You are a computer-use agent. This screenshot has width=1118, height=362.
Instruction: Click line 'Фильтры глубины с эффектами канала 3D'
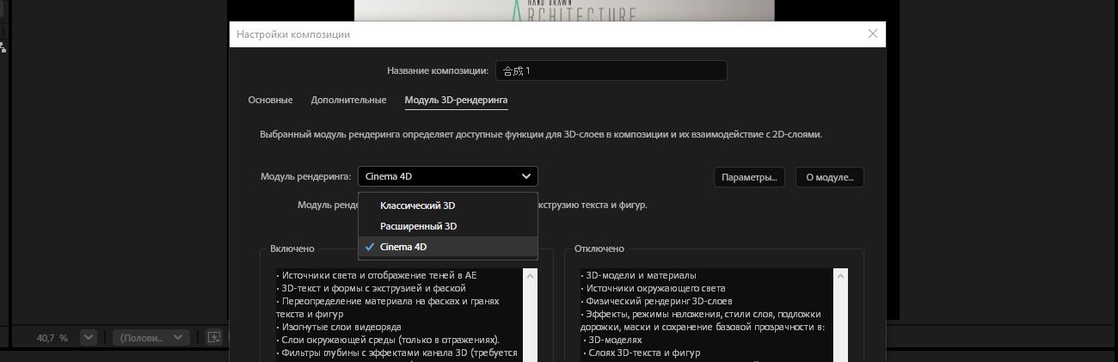(397, 353)
